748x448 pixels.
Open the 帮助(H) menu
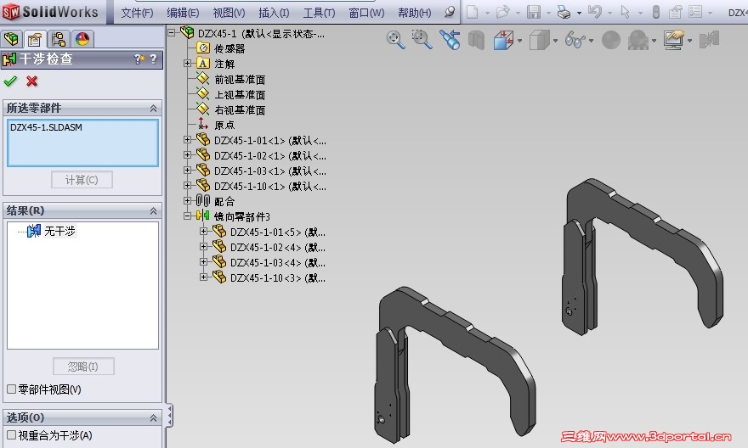[415, 13]
